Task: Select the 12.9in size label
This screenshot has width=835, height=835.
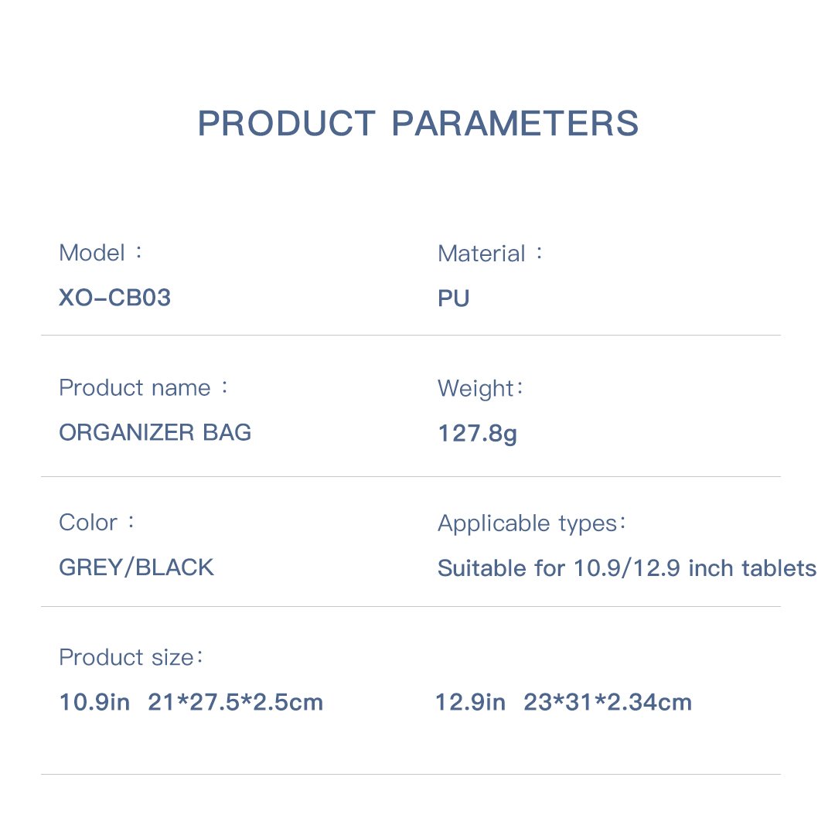Action: pos(470,703)
